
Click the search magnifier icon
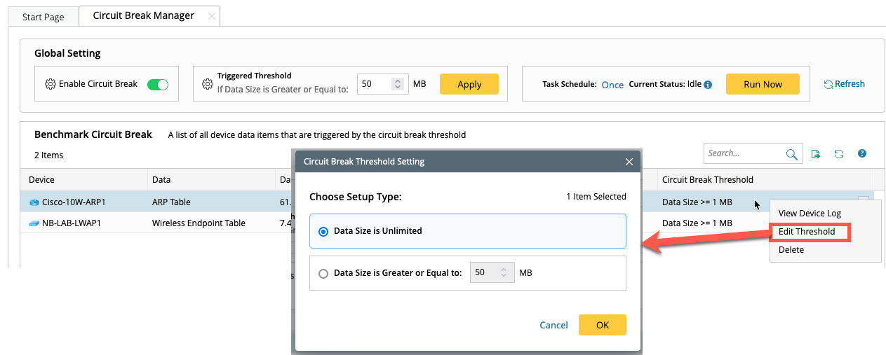791,154
